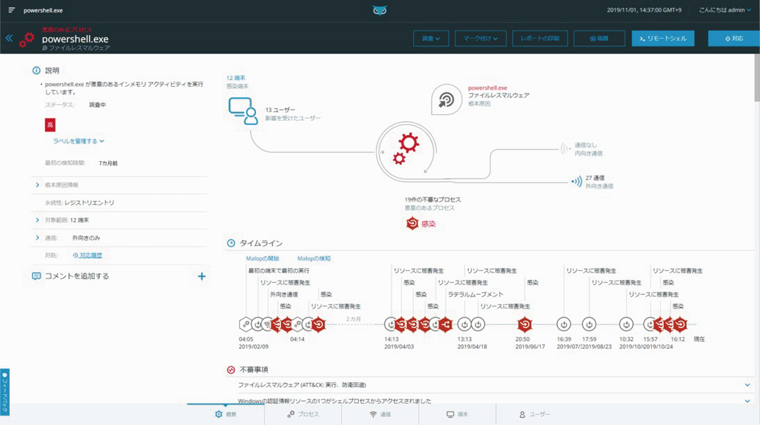This screenshot has height=425, width=760.
Task: Click the red 高 severity label
Action: pyautogui.click(x=50, y=125)
